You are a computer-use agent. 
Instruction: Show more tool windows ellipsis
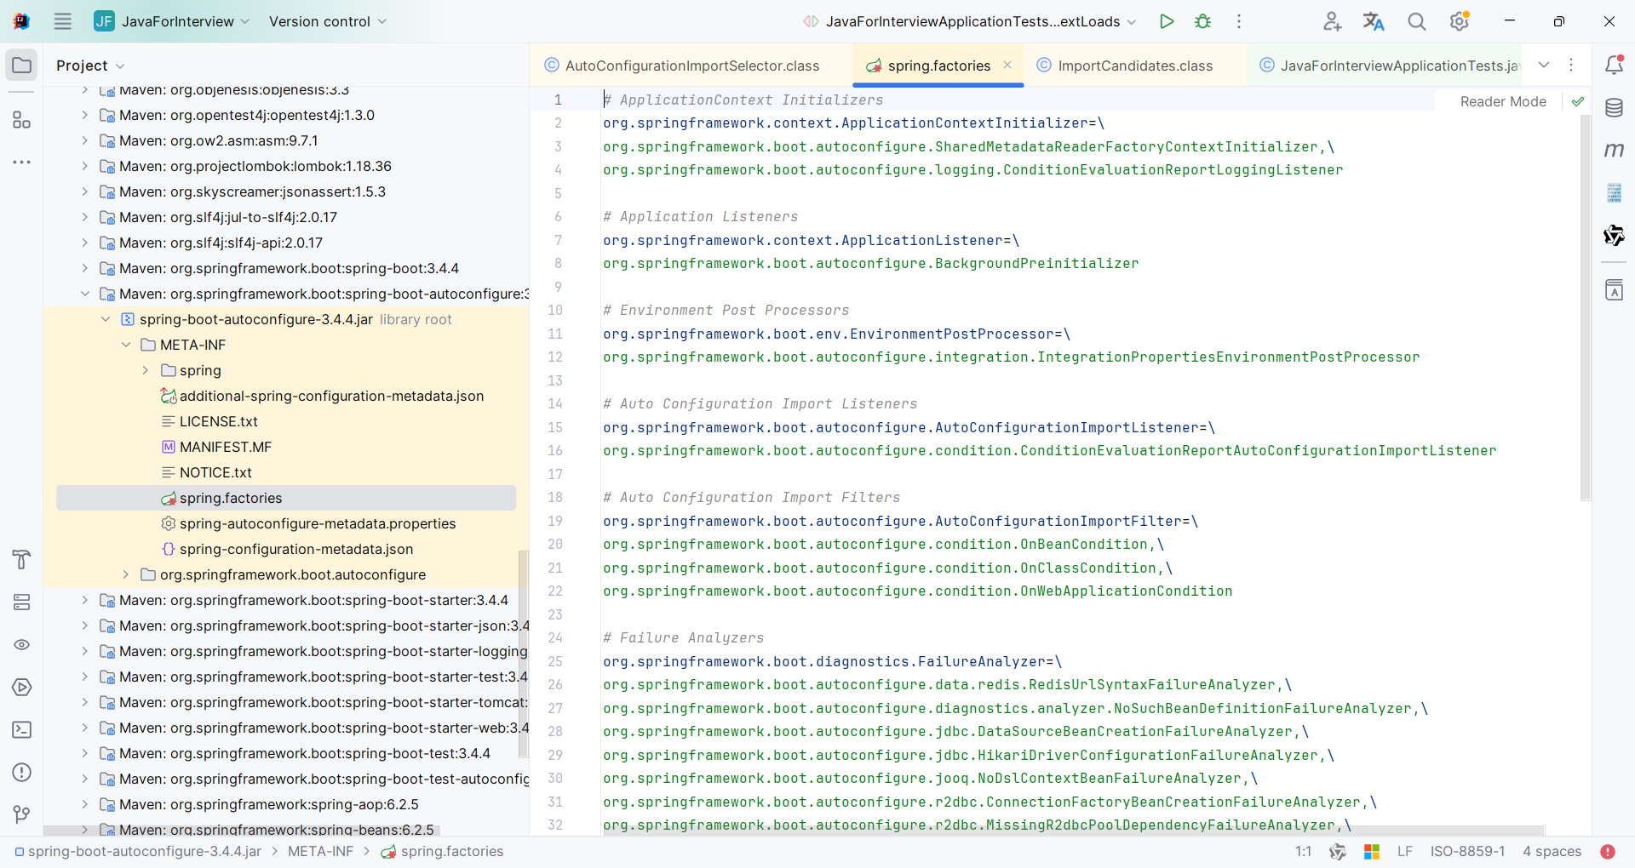pyautogui.click(x=22, y=162)
